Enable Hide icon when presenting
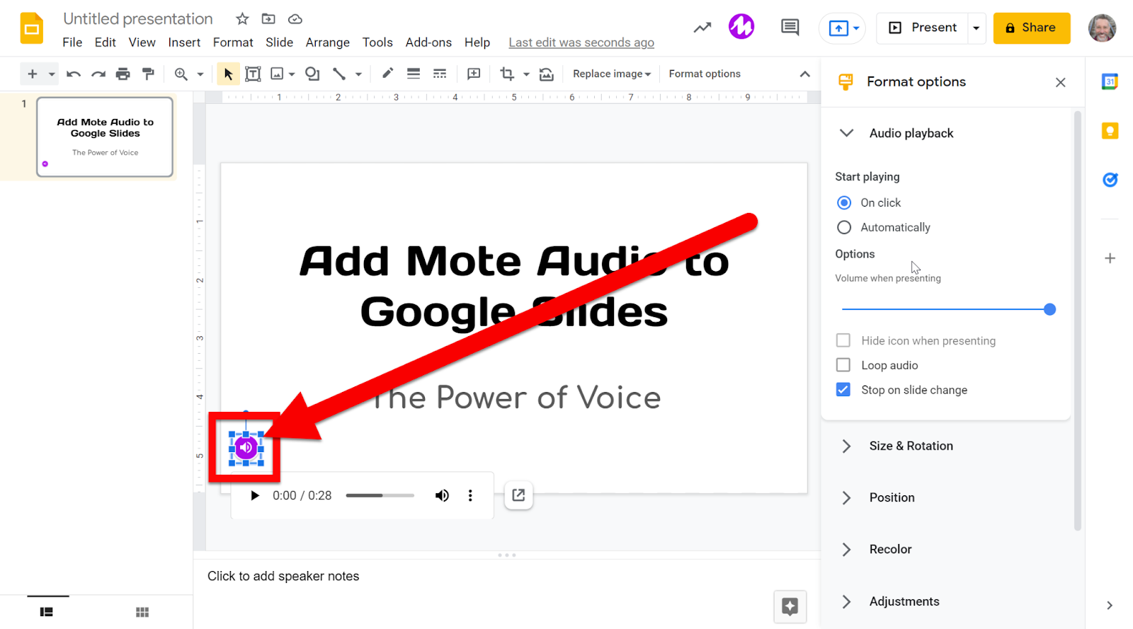 coord(843,340)
